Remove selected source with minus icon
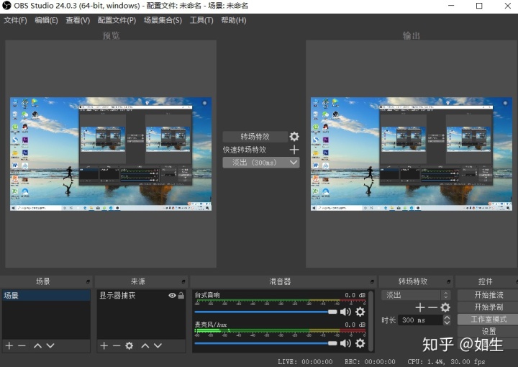Viewport: 518px width, 367px height. (117, 345)
